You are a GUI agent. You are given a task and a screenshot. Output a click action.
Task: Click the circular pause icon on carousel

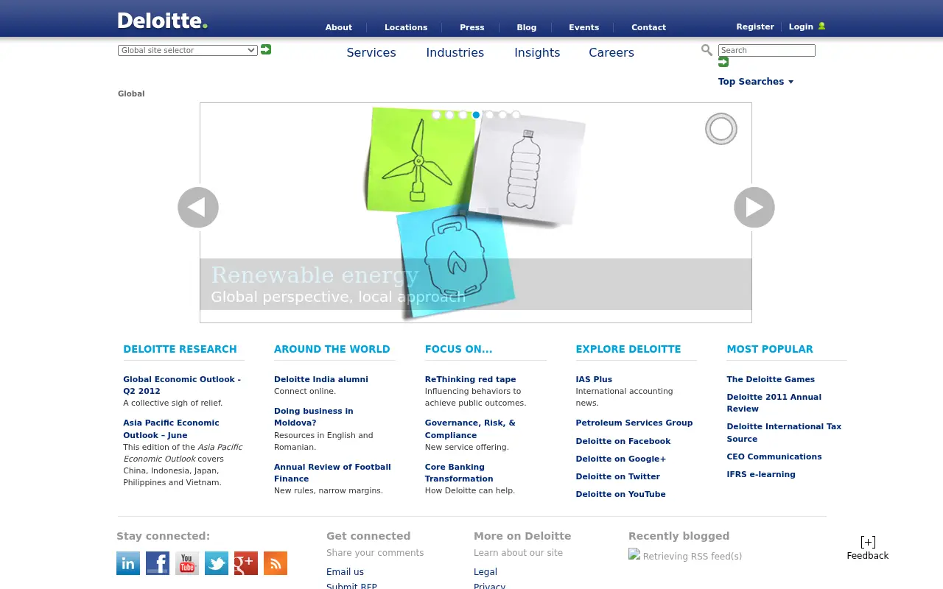click(721, 129)
